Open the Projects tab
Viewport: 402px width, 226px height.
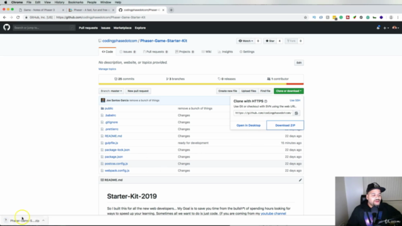pos(185,51)
